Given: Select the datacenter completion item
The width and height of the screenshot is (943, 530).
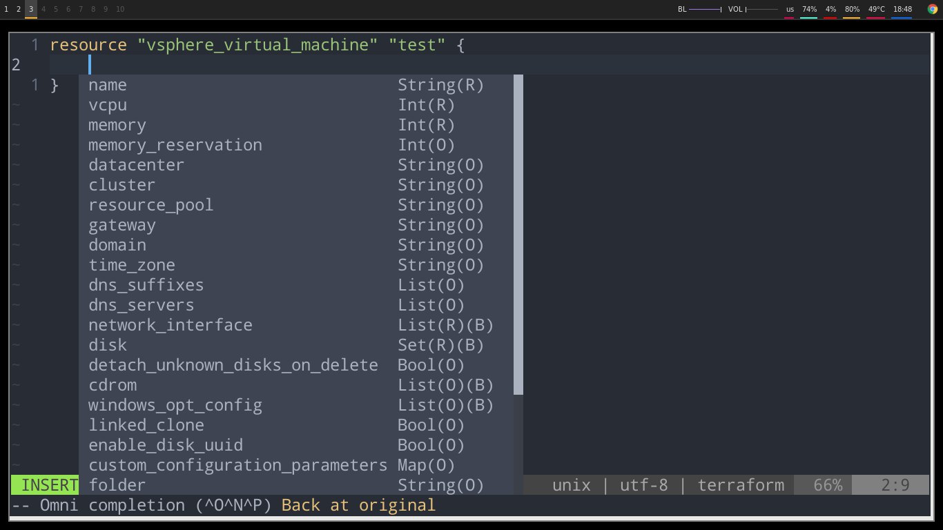Looking at the screenshot, I should (136, 165).
